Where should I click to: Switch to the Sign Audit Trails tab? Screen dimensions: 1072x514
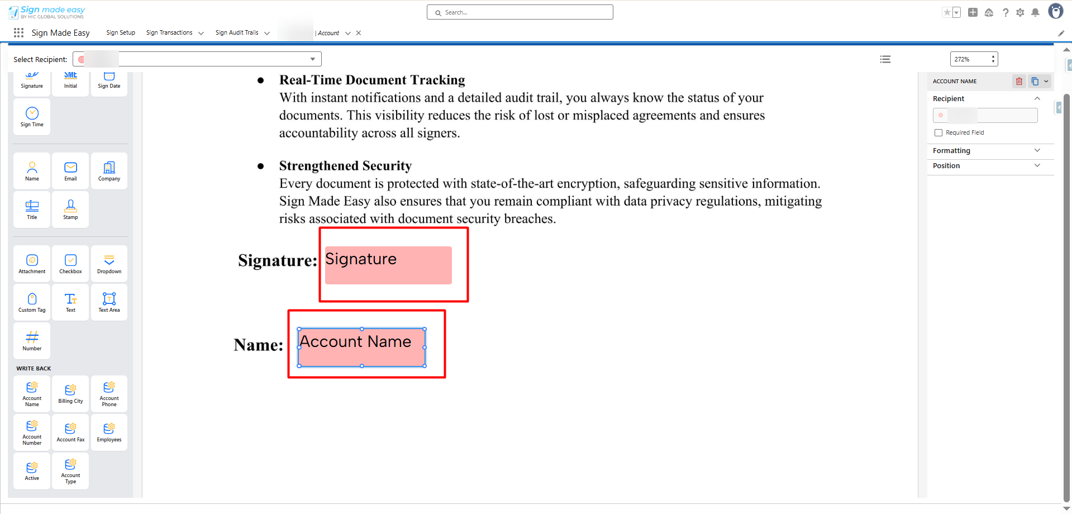[237, 33]
